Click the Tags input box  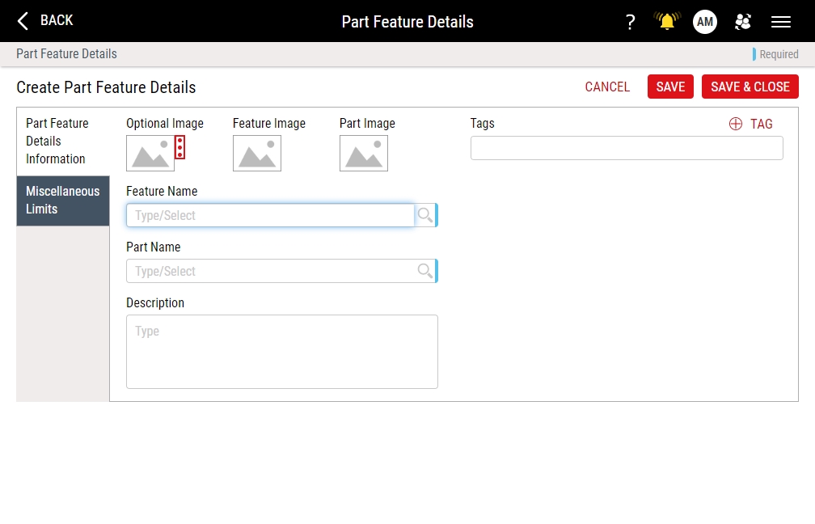(627, 148)
